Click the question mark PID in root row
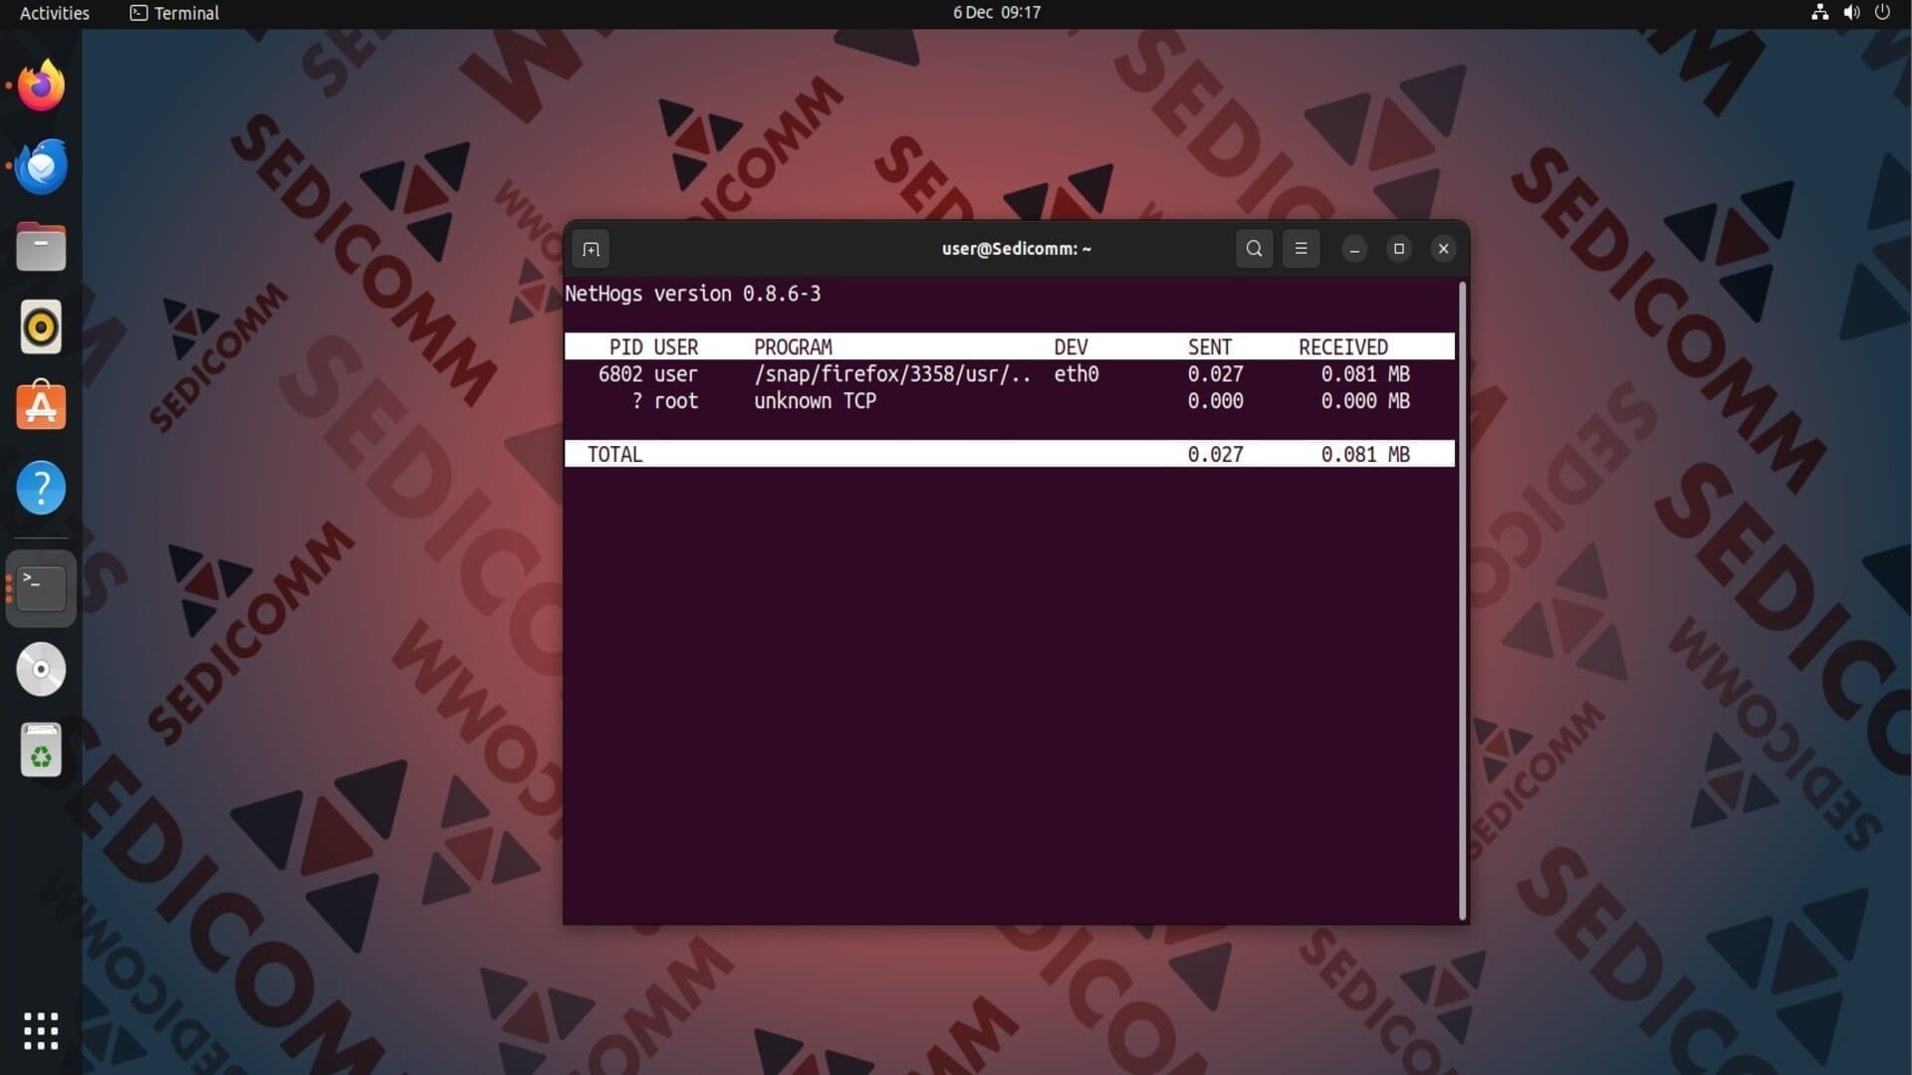The height and width of the screenshot is (1075, 1912). [637, 401]
